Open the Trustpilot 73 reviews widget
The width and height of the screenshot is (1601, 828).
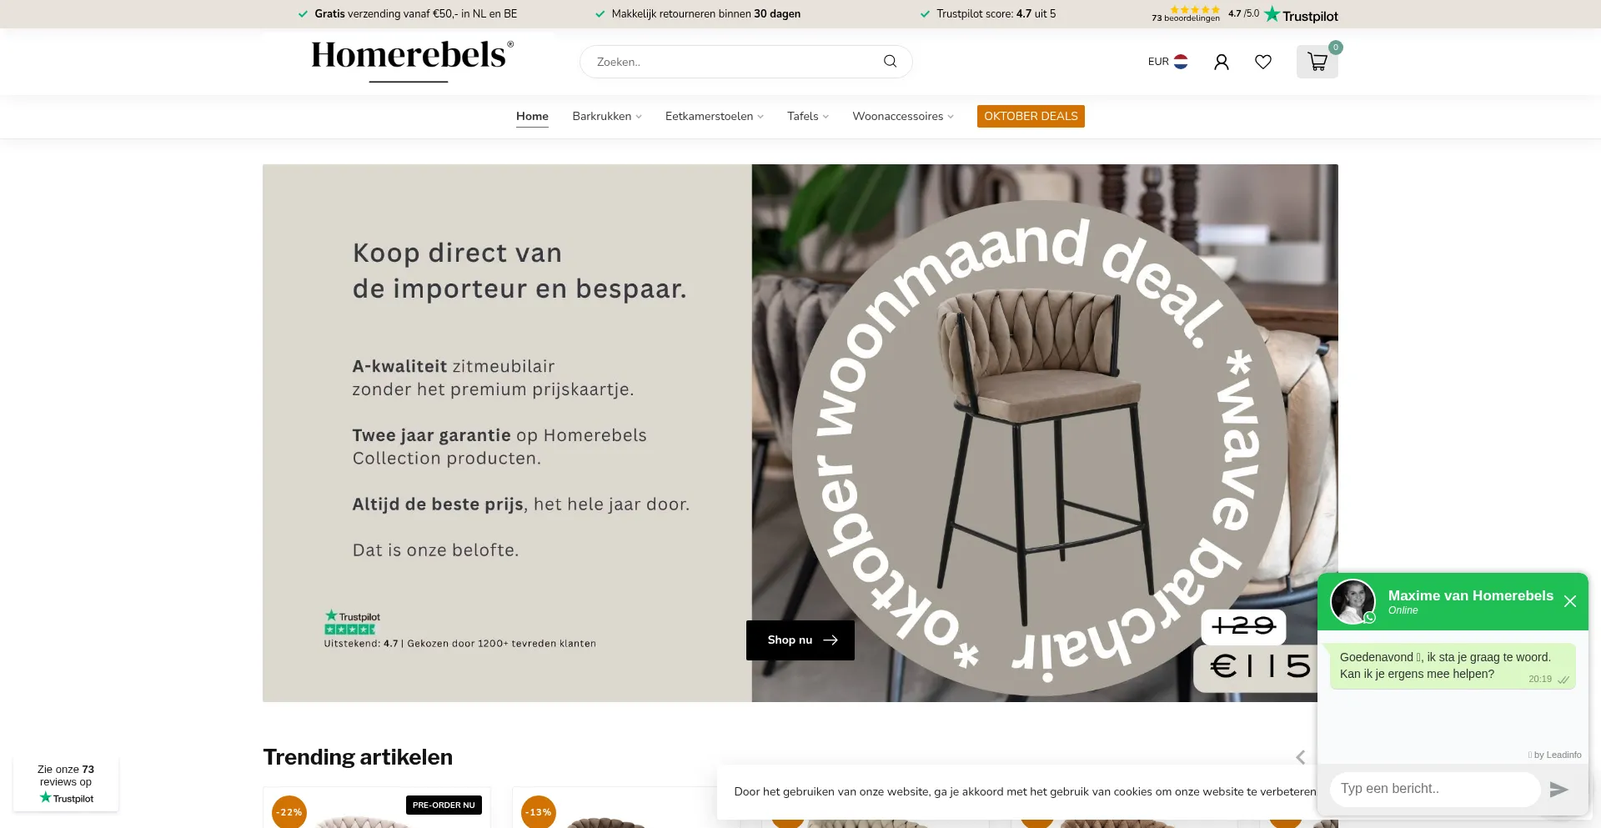66,784
